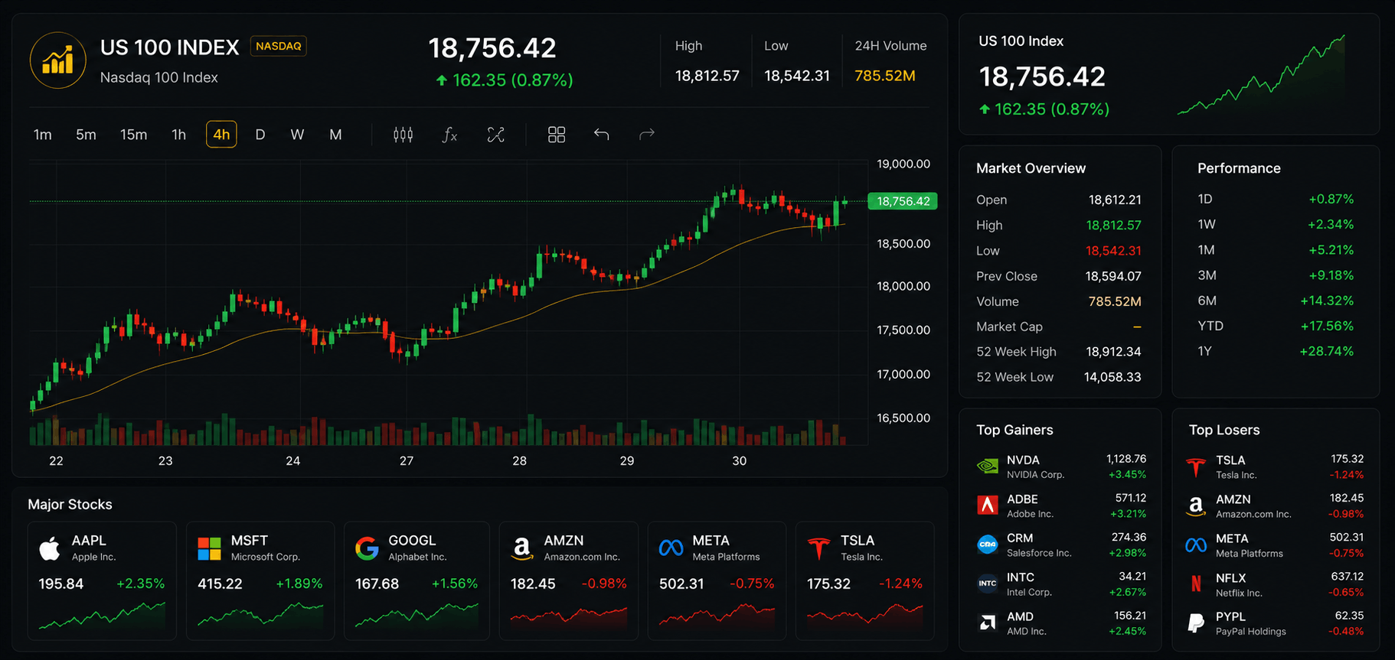Screen dimensions: 1395x660
Task: Open PYPL PayPal Holdings row
Action: 1276,623
